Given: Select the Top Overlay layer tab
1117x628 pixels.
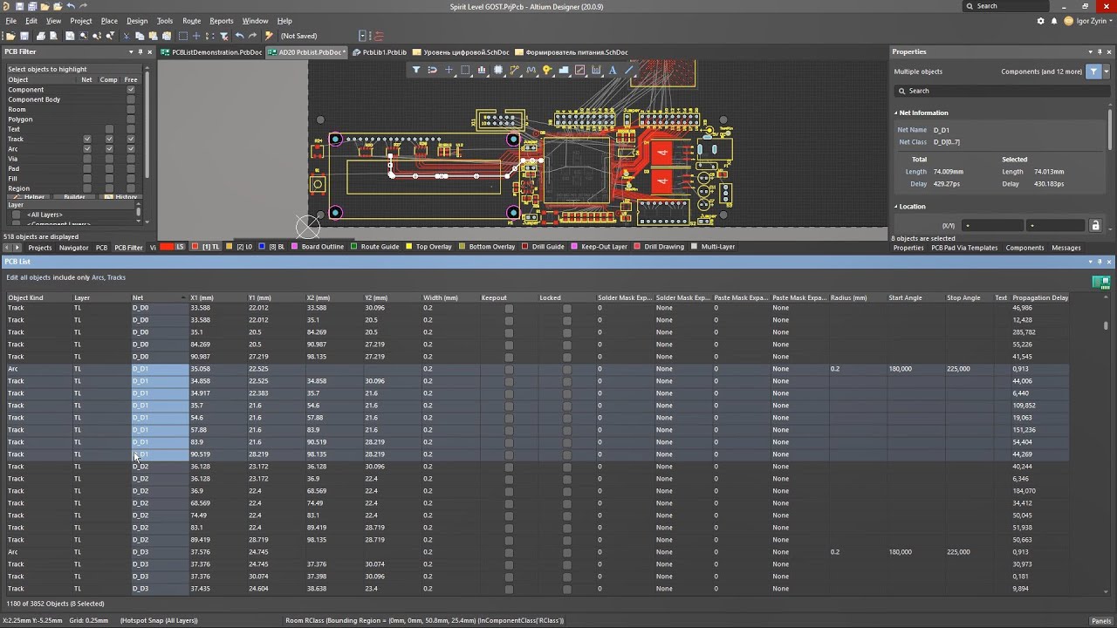Looking at the screenshot, I should (428, 247).
